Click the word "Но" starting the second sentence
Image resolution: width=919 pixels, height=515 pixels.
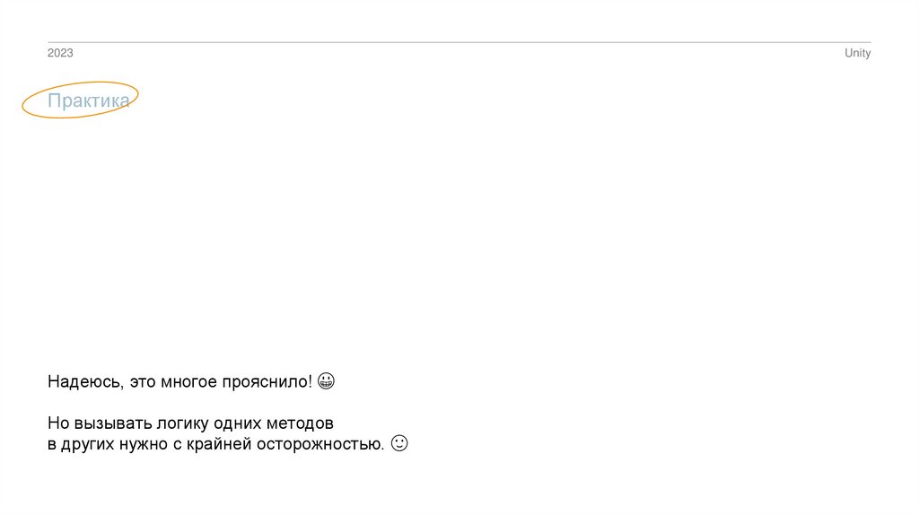click(x=57, y=423)
